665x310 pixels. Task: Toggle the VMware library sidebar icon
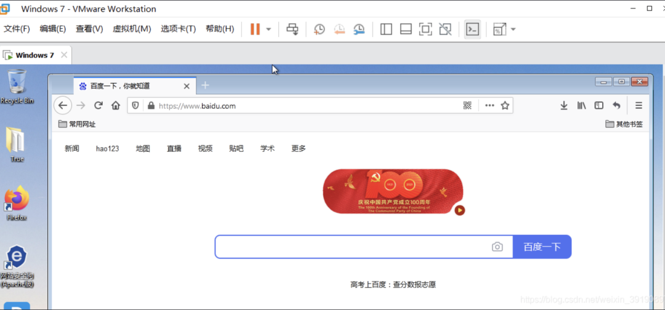[386, 30]
